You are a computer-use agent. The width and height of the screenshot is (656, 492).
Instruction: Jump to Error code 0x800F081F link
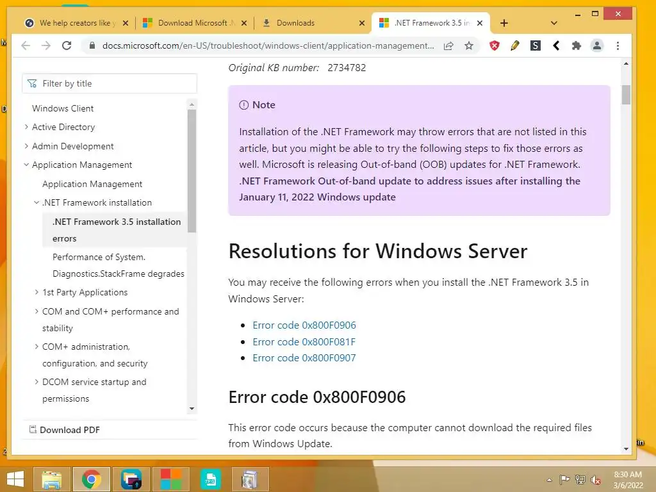coord(304,342)
